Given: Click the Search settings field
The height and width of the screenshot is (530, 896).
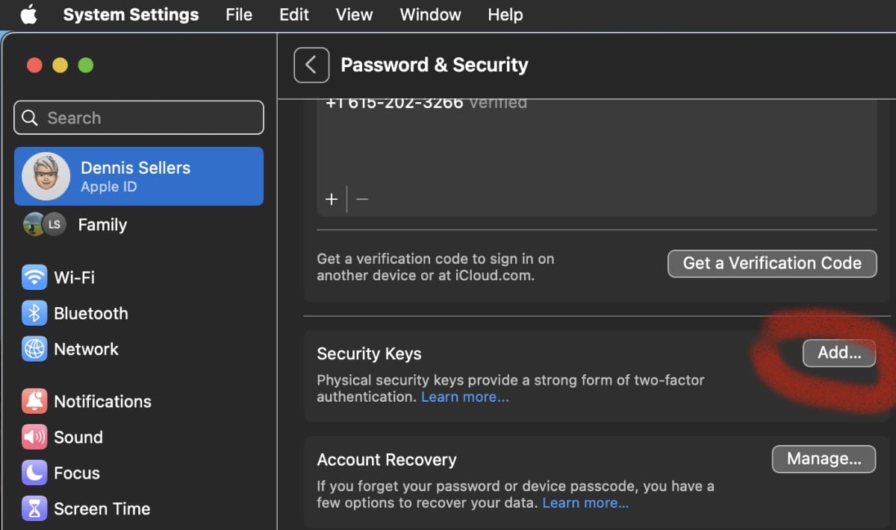Looking at the screenshot, I should click(x=139, y=118).
